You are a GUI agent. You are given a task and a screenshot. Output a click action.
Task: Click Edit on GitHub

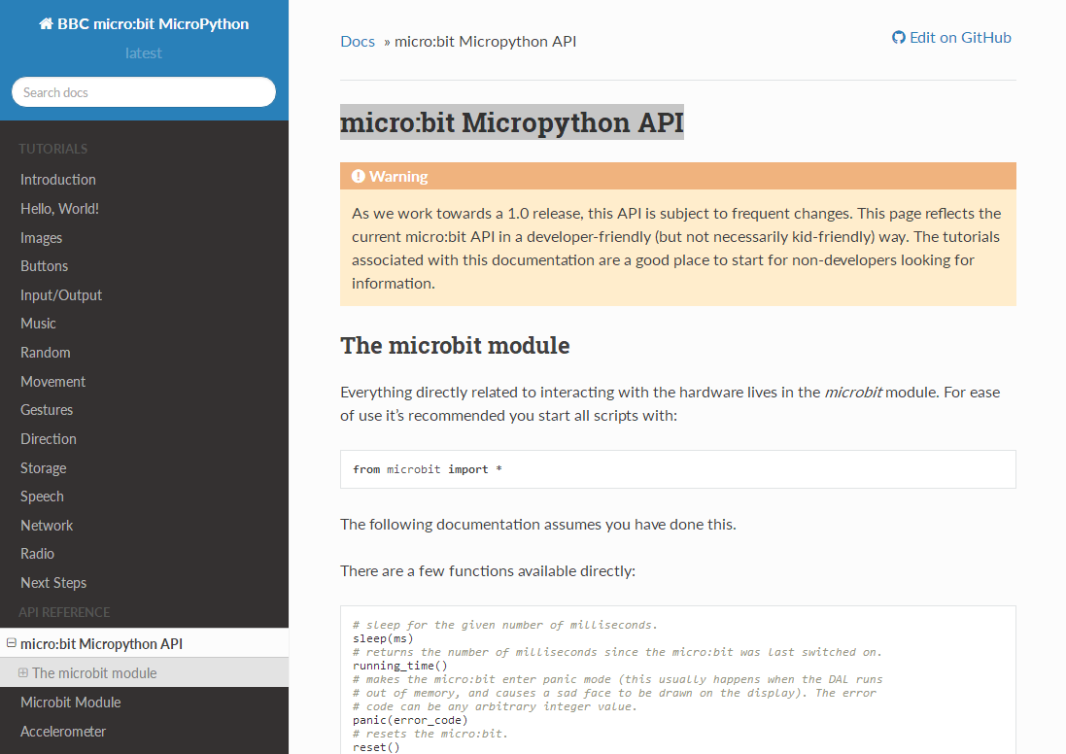pyautogui.click(x=960, y=37)
